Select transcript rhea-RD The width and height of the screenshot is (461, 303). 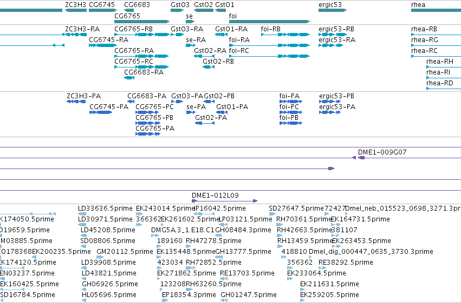[444, 89]
